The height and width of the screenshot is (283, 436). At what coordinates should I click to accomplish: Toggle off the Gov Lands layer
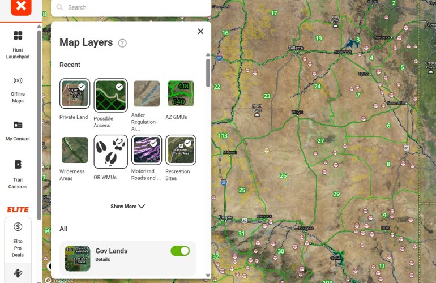pyautogui.click(x=180, y=251)
